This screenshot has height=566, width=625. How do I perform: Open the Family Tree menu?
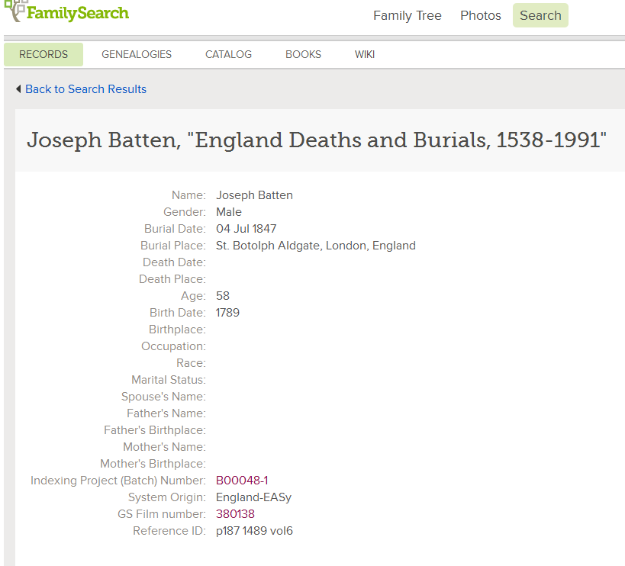point(407,15)
